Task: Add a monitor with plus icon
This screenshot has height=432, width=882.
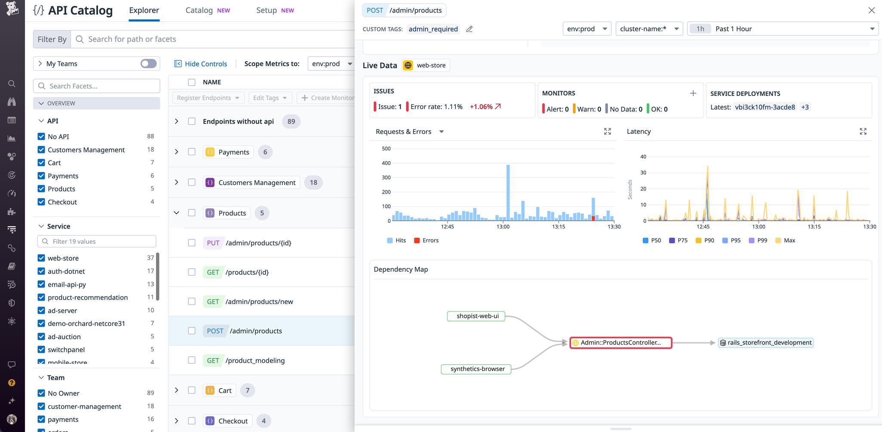Action: [x=693, y=93]
